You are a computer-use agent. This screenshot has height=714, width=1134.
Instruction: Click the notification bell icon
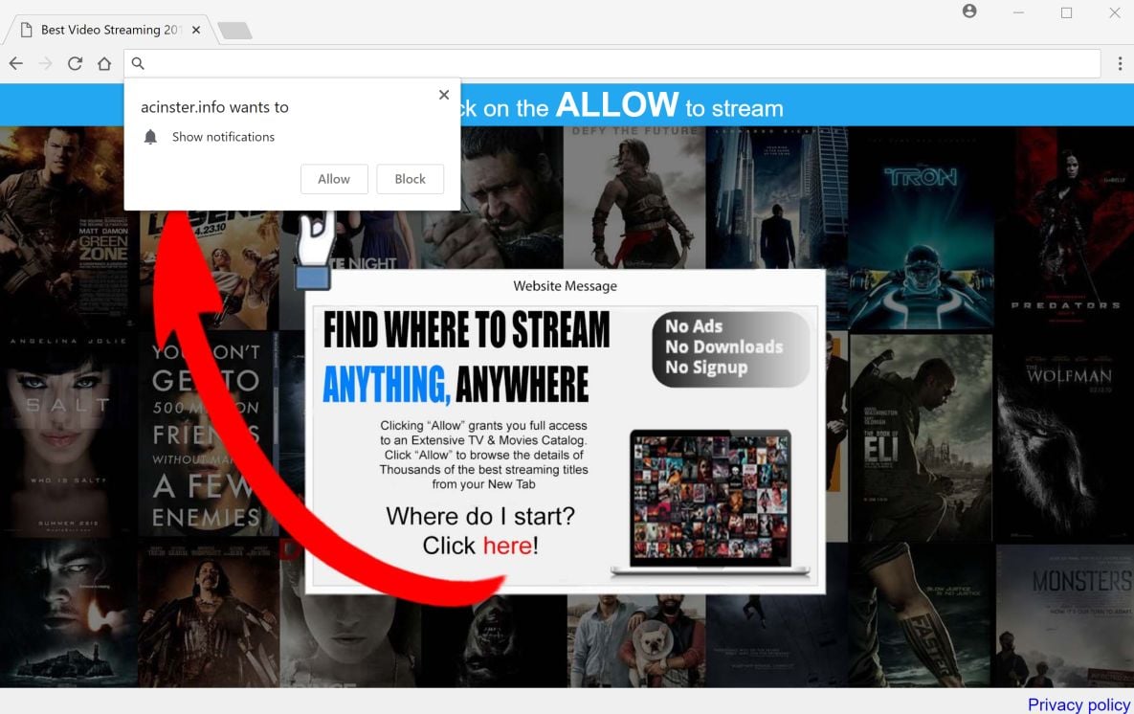pos(150,137)
